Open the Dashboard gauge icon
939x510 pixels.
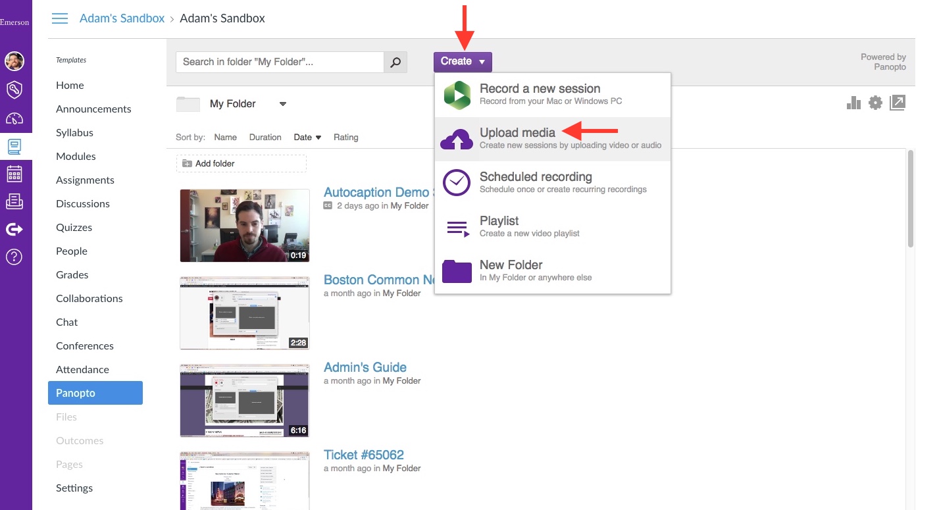coord(14,118)
